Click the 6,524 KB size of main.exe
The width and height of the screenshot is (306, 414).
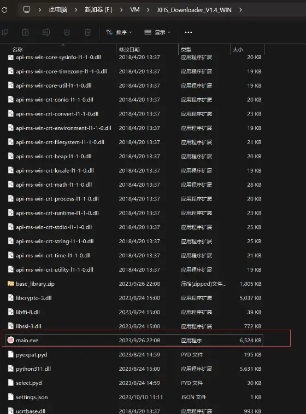[250, 340]
